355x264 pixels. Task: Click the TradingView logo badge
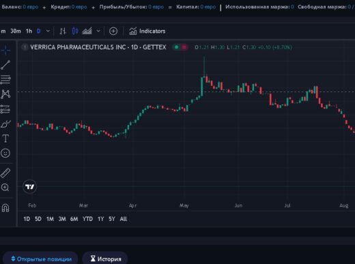click(x=30, y=187)
